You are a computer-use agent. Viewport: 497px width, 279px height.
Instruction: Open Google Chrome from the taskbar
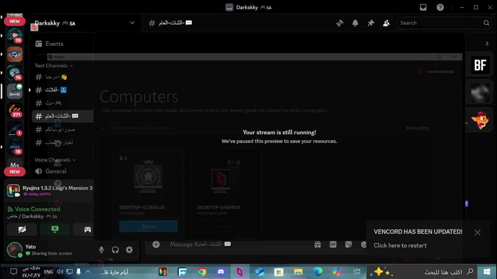click(x=202, y=272)
